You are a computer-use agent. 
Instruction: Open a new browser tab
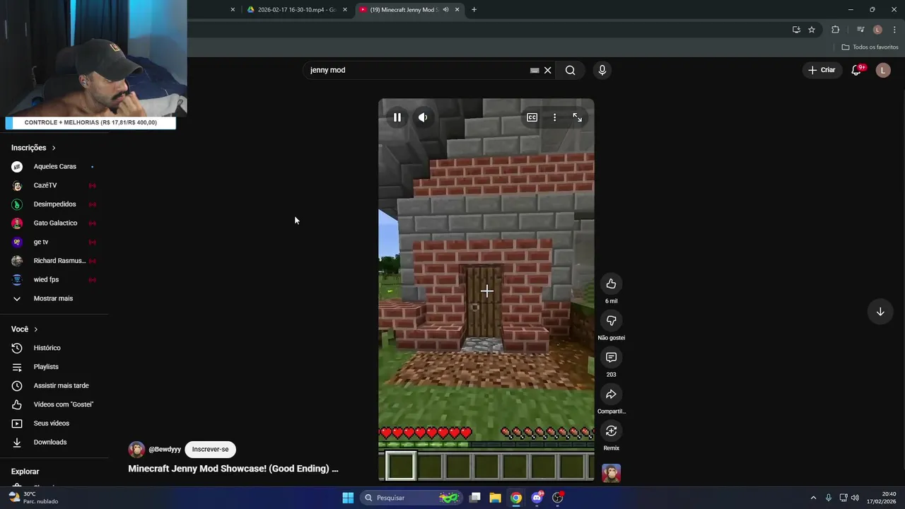coord(474,10)
